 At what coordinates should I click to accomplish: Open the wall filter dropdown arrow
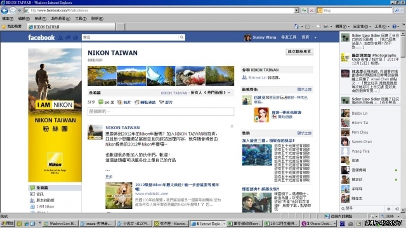(229, 92)
